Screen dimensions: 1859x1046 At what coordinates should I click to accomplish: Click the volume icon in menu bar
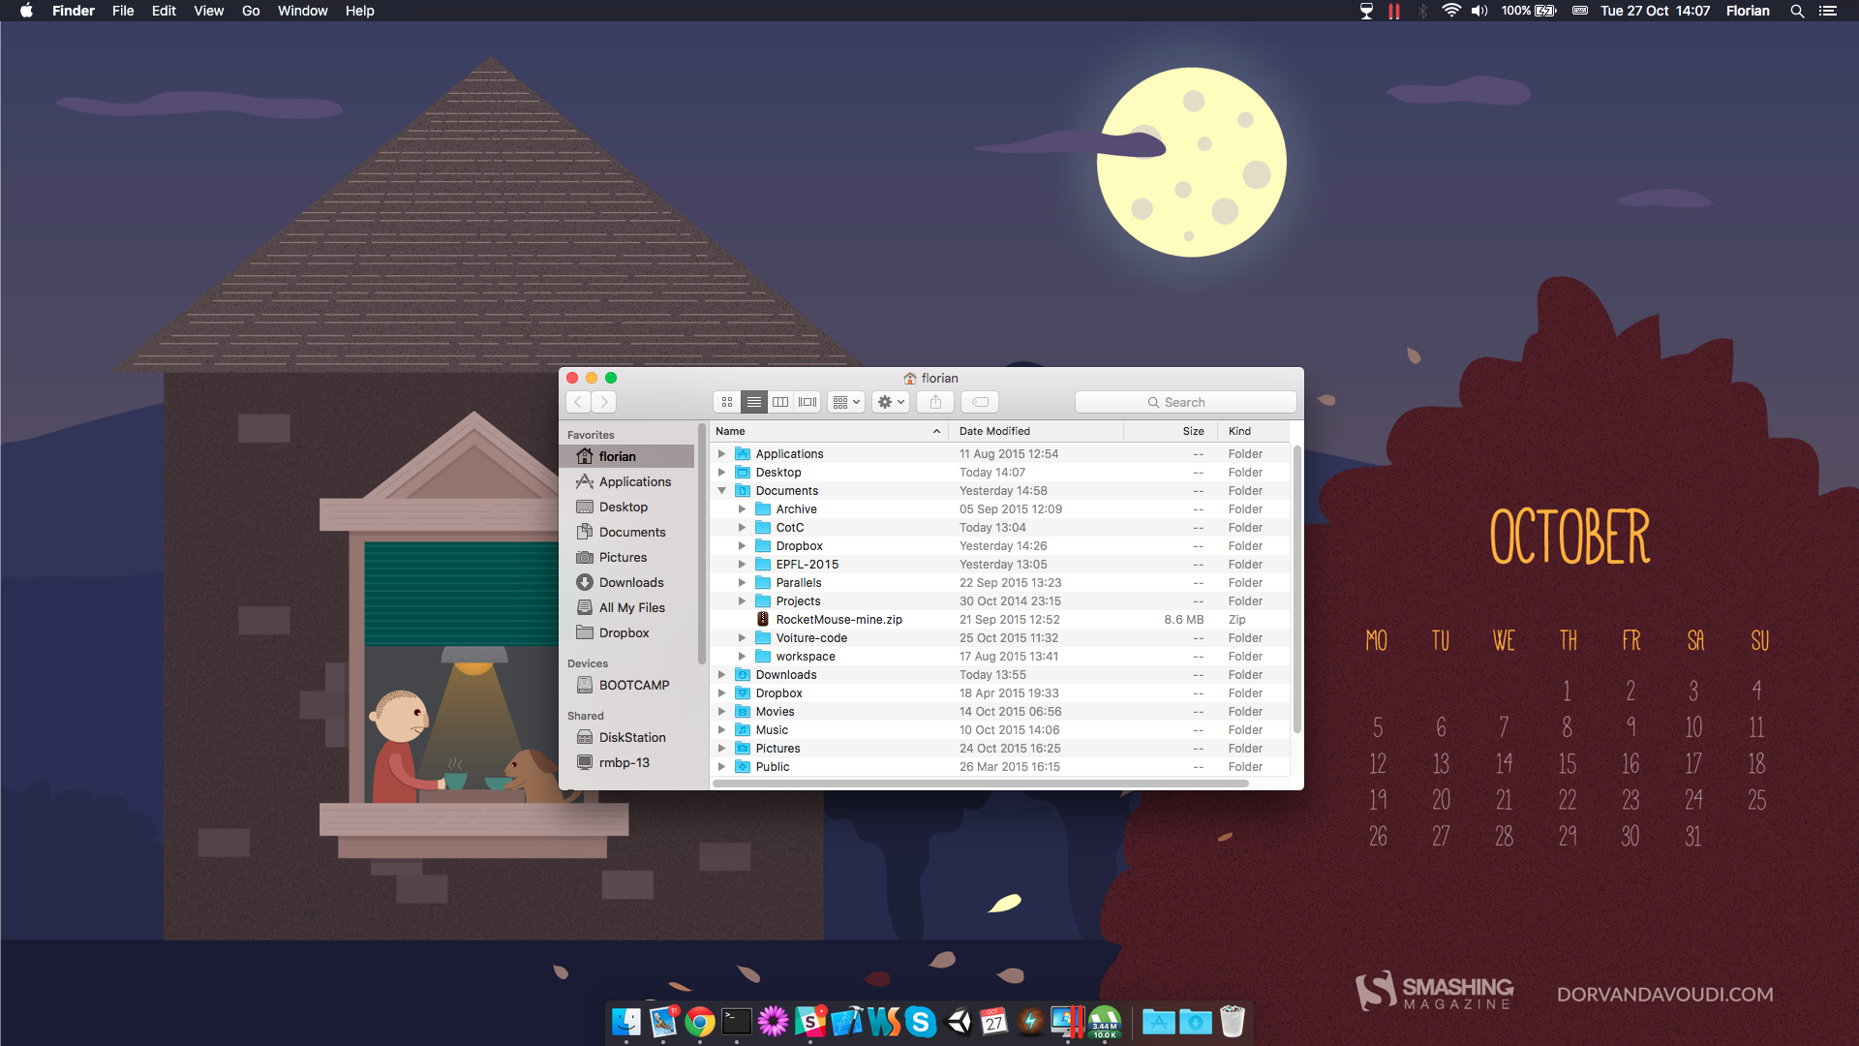click(1478, 11)
